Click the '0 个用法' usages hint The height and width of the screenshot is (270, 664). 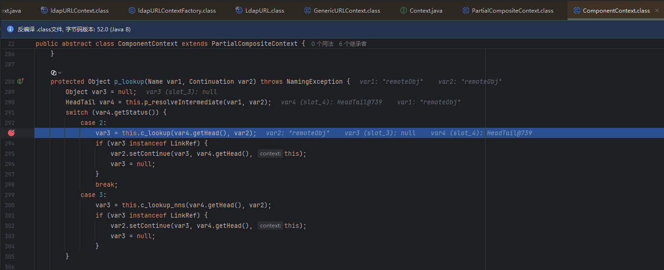322,44
